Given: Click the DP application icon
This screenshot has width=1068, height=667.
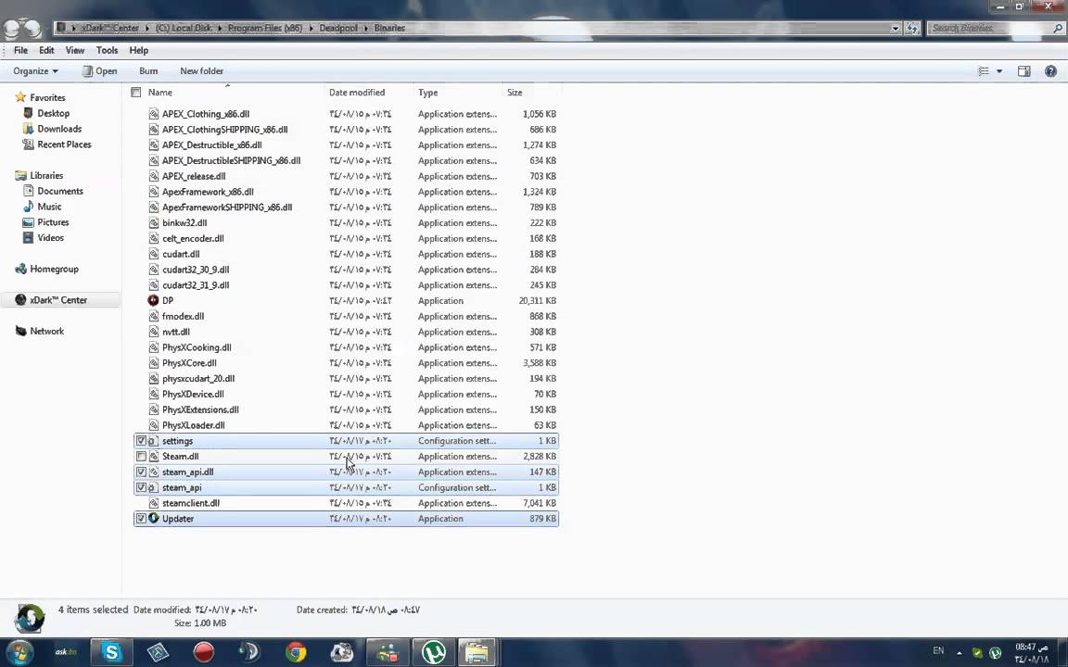Looking at the screenshot, I should coord(153,300).
